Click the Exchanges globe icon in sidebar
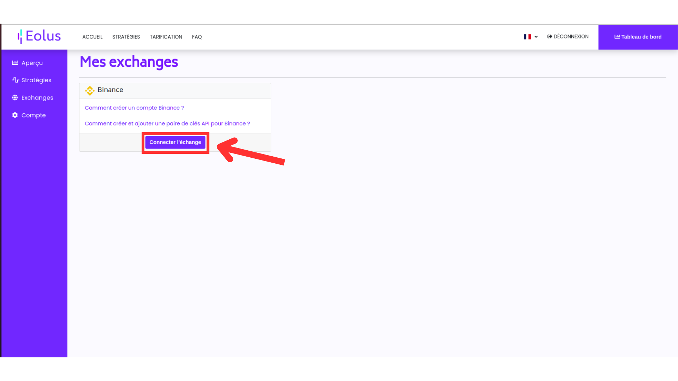Image resolution: width=678 pixels, height=381 pixels. coord(15,98)
